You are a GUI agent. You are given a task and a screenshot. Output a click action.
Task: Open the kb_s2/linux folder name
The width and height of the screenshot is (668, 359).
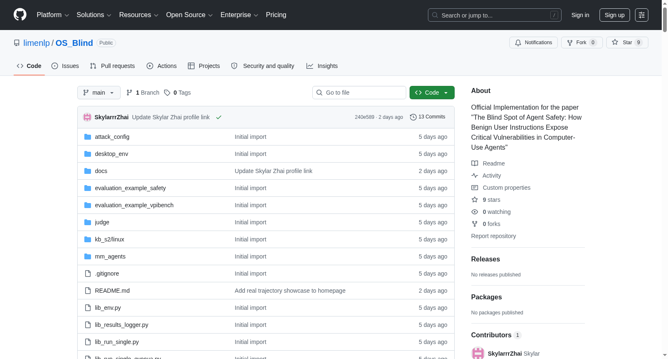(x=109, y=239)
